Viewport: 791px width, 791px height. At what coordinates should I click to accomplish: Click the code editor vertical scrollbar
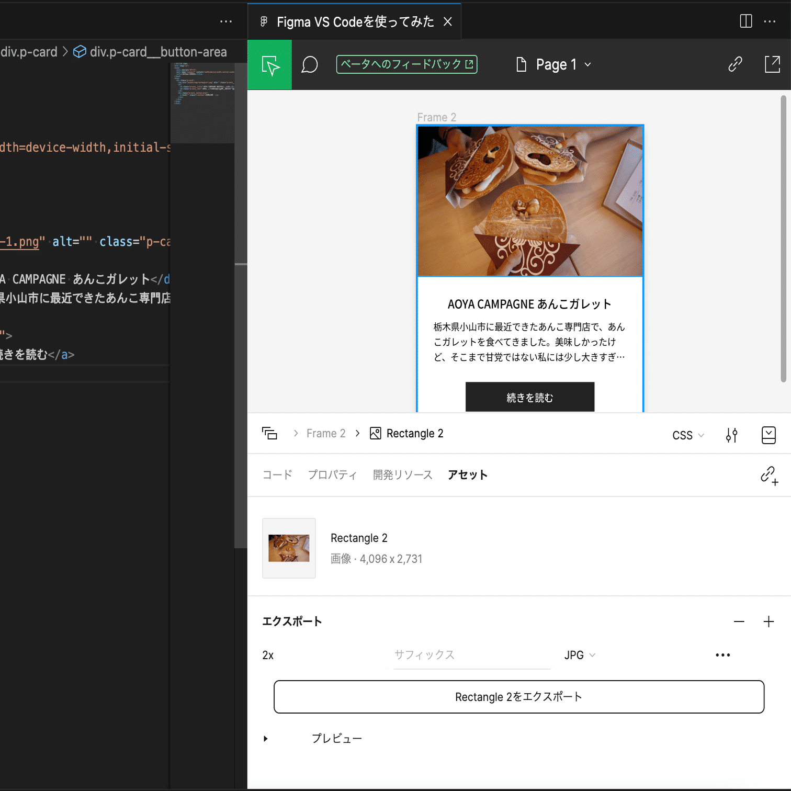241,306
